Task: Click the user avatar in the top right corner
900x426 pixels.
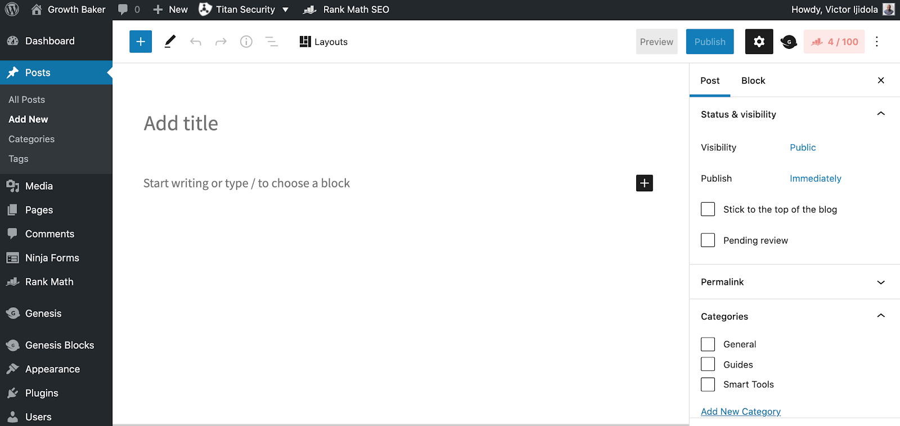Action: [889, 9]
